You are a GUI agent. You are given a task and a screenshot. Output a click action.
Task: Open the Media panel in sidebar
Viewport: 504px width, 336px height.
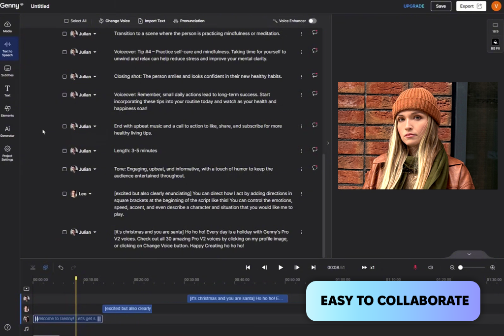(x=7, y=26)
